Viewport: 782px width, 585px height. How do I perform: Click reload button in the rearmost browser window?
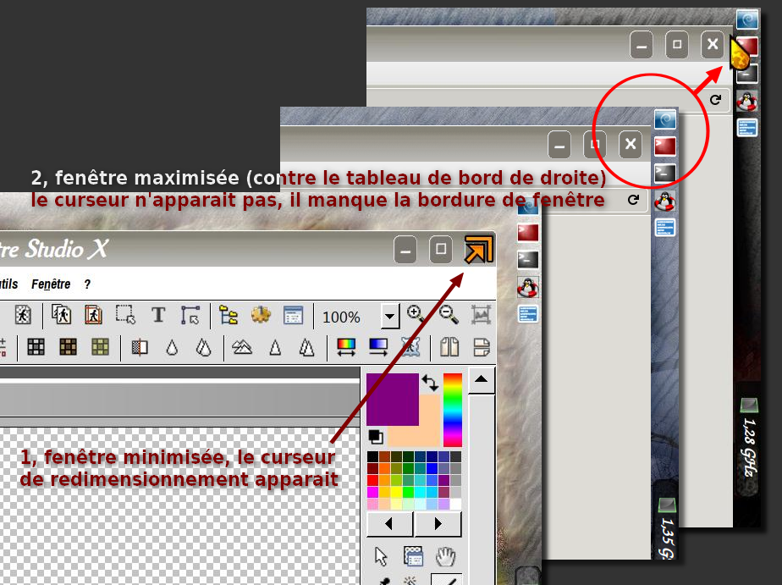[x=716, y=100]
